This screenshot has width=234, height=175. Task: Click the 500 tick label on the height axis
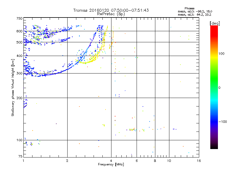point(19,42)
